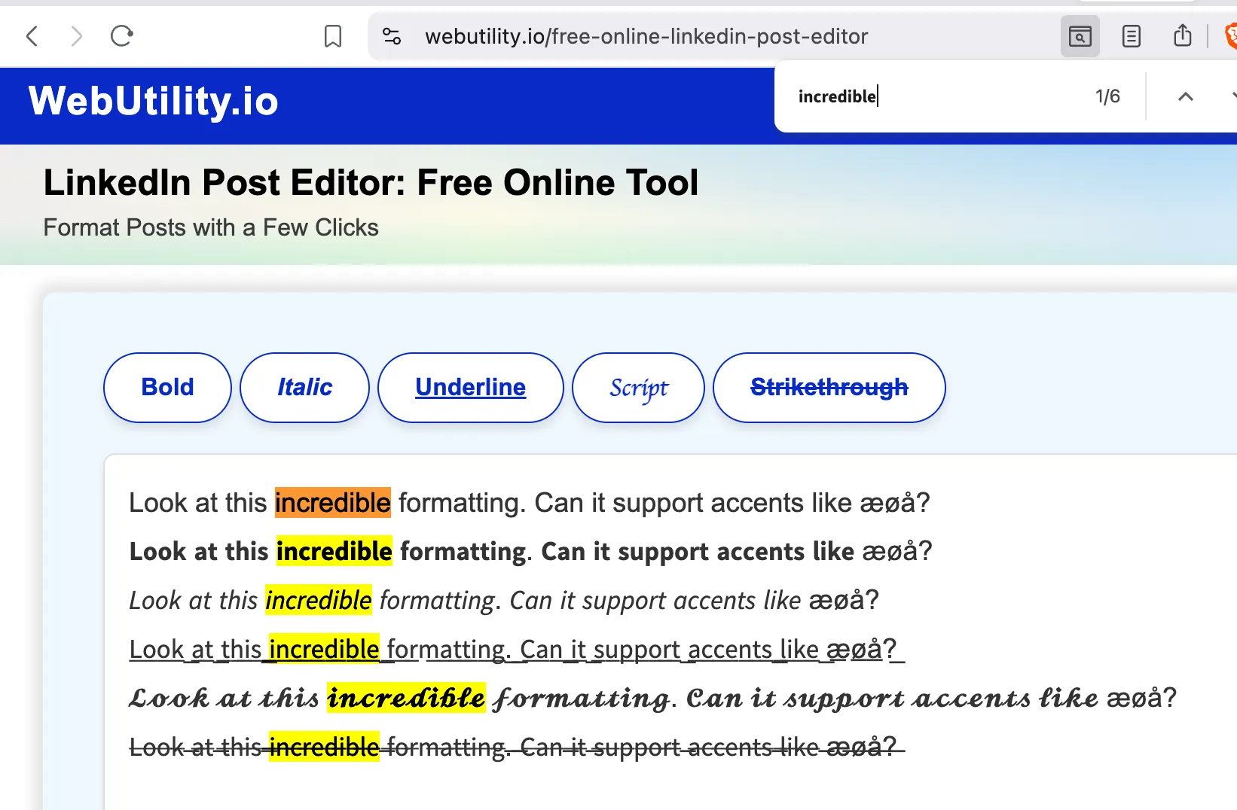Click the WebUtility.io logo link

[154, 102]
